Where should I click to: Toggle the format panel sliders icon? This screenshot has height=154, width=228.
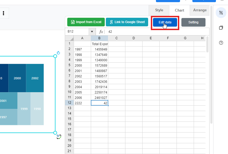pos(221,13)
